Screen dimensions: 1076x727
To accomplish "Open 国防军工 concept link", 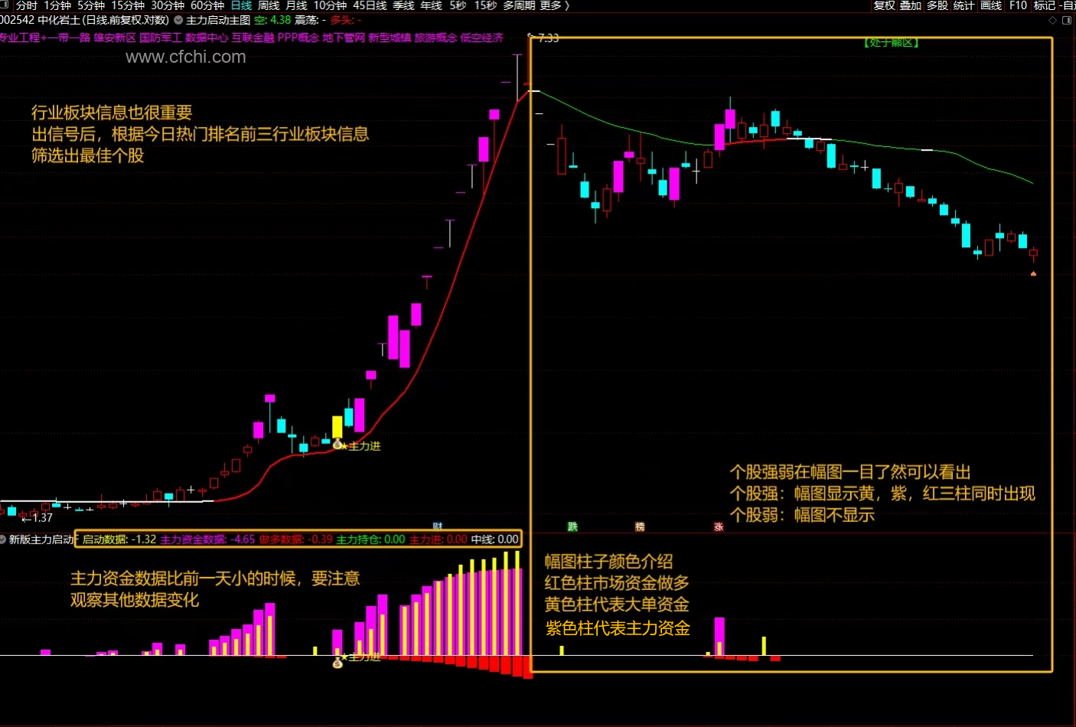I will pos(161,37).
